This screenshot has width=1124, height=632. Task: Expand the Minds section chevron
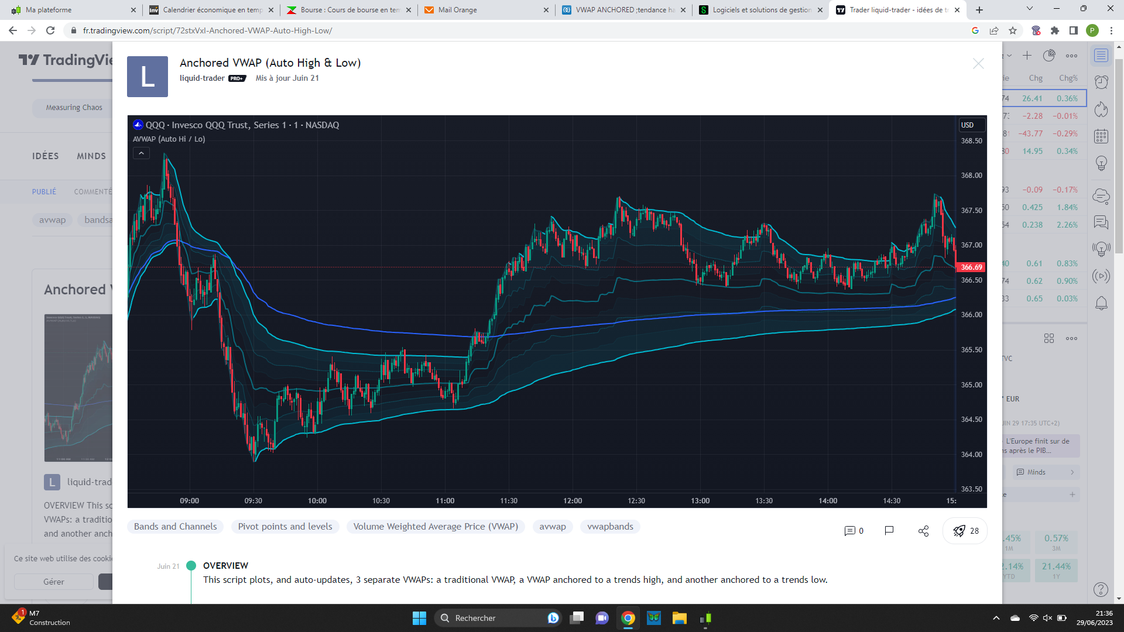[x=1072, y=472]
